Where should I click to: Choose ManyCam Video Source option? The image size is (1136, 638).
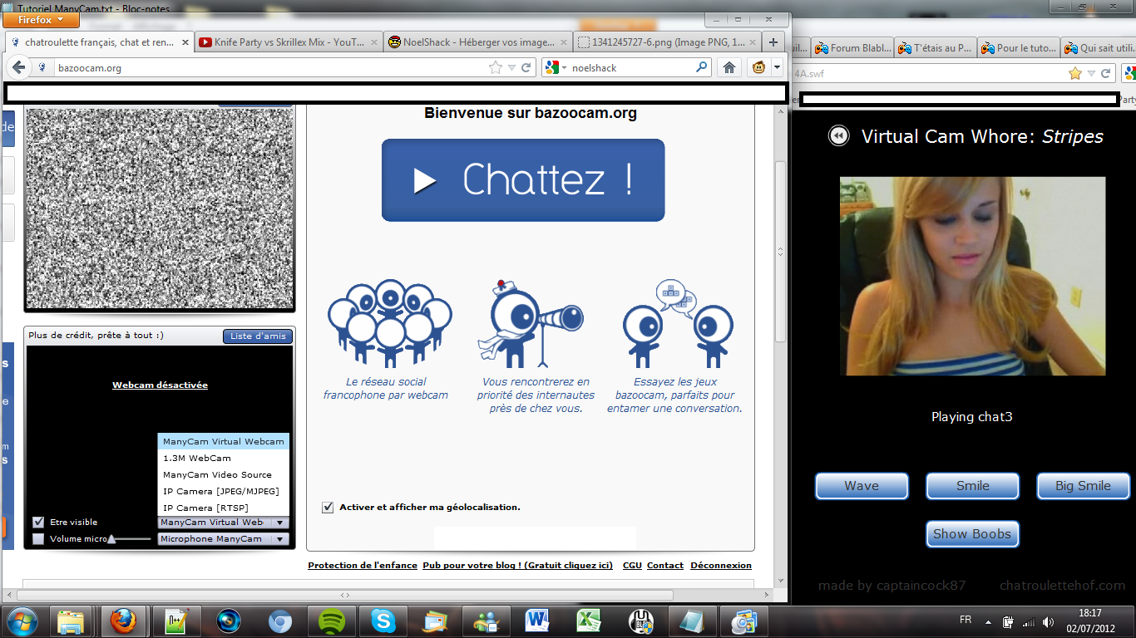point(223,474)
